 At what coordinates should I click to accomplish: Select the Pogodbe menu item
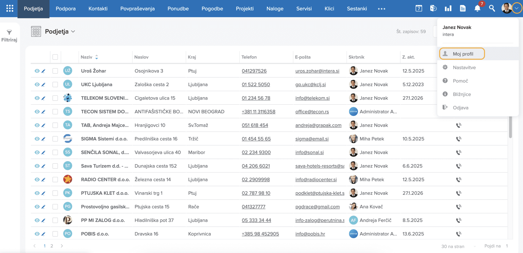[x=212, y=8]
